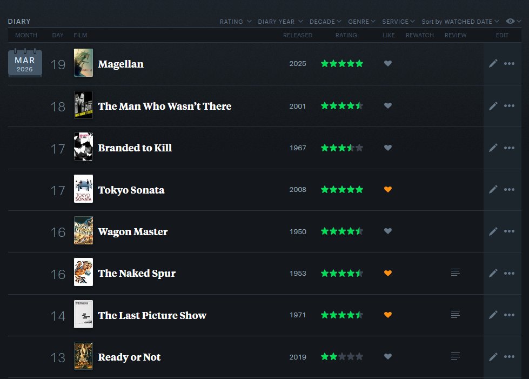The width and height of the screenshot is (529, 379).
Task: Open The Man Who Wasn't There film link
Action: [165, 107]
